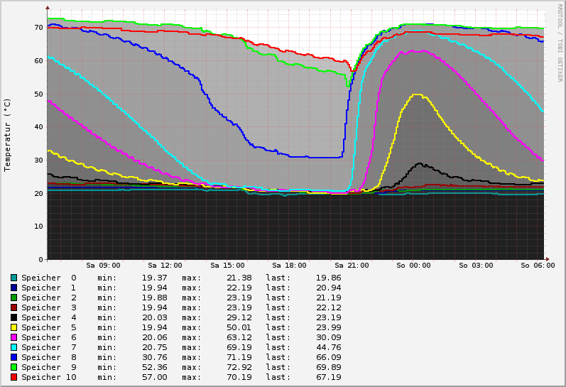Viewport: 566px width, 387px height.
Task: Select the 'So 06:00' time axis label
Action: [x=538, y=266]
